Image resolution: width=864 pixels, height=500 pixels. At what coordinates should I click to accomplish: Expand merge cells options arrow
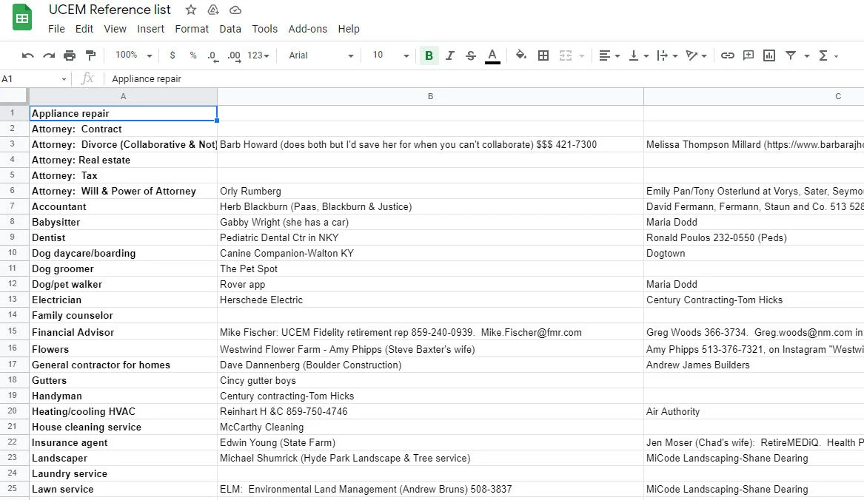click(x=581, y=55)
